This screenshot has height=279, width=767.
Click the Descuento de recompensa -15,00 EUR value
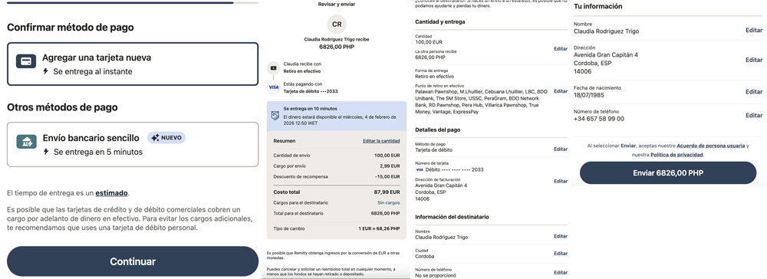click(387, 176)
